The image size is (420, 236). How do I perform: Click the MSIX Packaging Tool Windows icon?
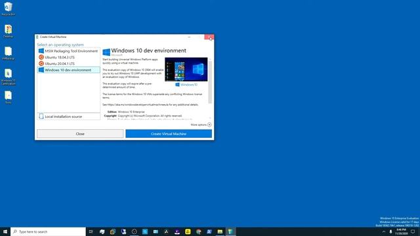tap(41, 51)
